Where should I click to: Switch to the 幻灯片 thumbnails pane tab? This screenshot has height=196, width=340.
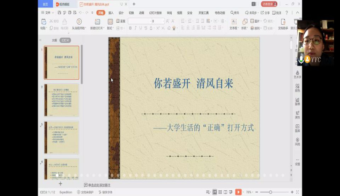[65, 40]
